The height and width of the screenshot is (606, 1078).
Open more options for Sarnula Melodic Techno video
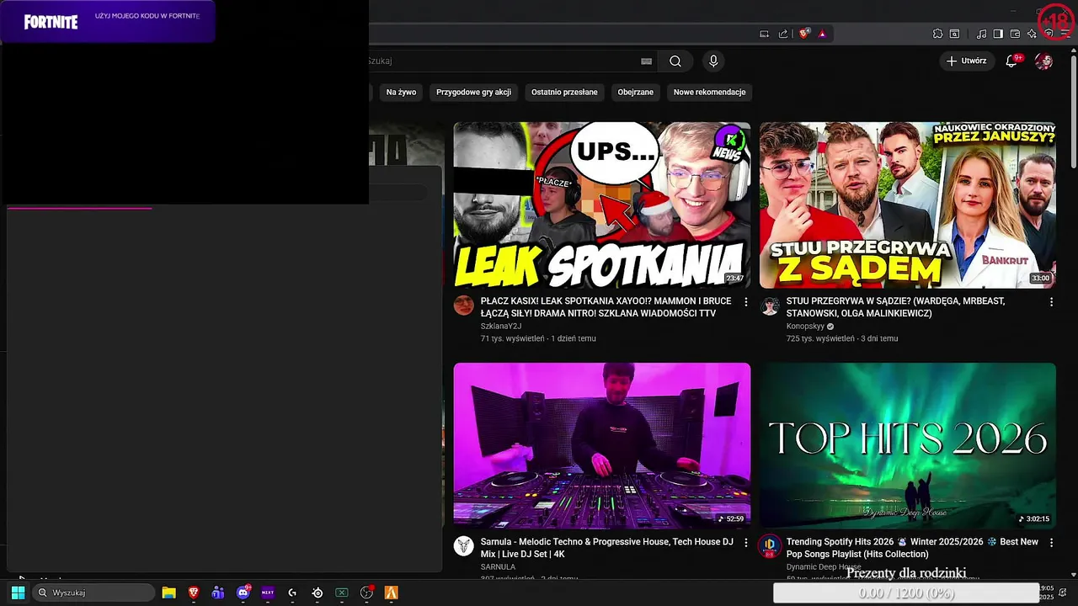pos(745,542)
